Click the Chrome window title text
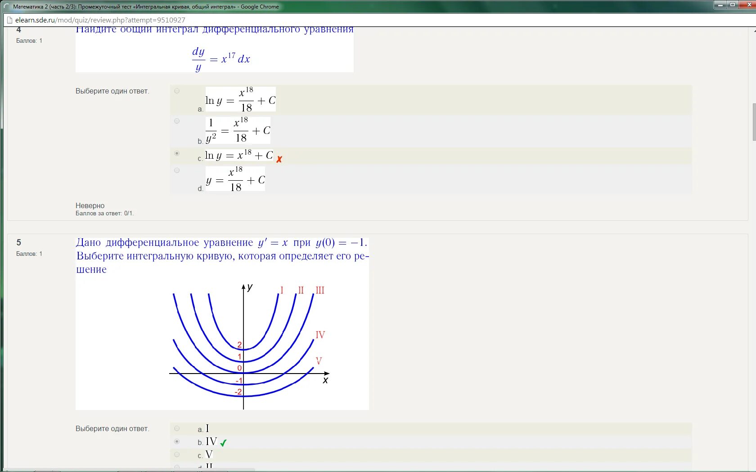Image resolution: width=756 pixels, height=472 pixels. click(146, 7)
